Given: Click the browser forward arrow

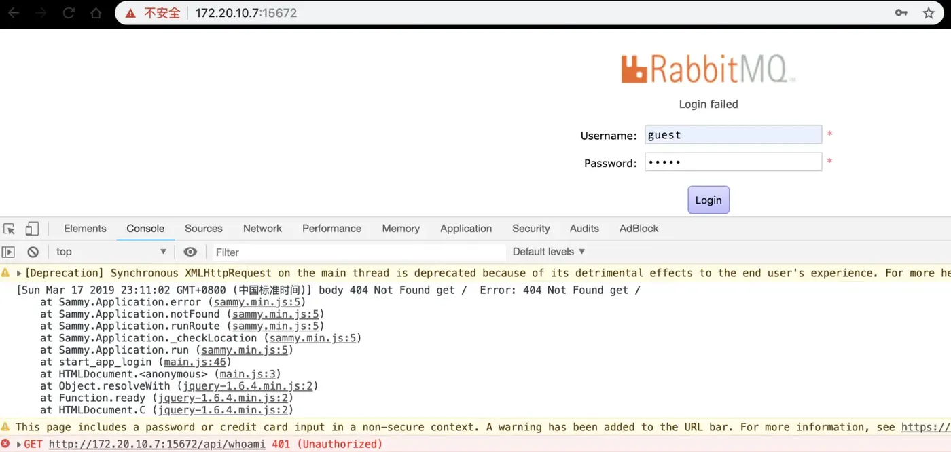Looking at the screenshot, I should pyautogui.click(x=41, y=13).
